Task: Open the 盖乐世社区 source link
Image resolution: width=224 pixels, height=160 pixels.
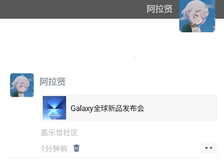Action: (59, 132)
